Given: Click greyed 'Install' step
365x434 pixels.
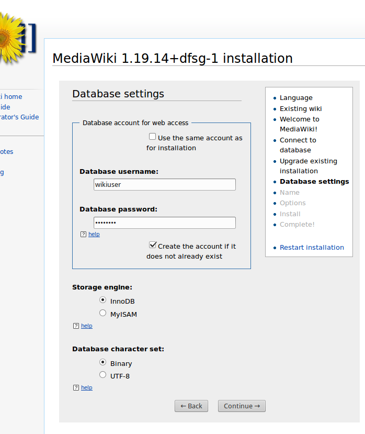Looking at the screenshot, I should (x=290, y=214).
